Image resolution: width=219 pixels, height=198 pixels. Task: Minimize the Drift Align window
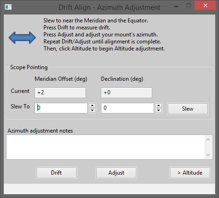click(176, 7)
